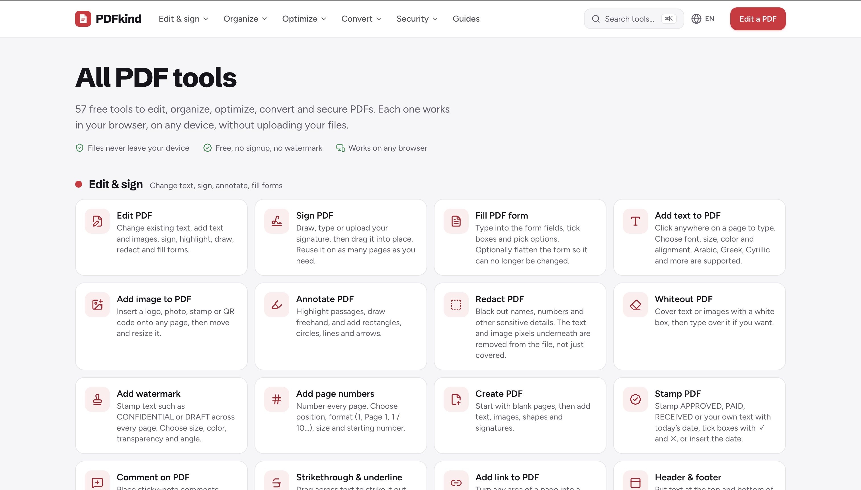Open the Optimize dropdown menu
This screenshot has height=490, width=861.
coord(304,19)
